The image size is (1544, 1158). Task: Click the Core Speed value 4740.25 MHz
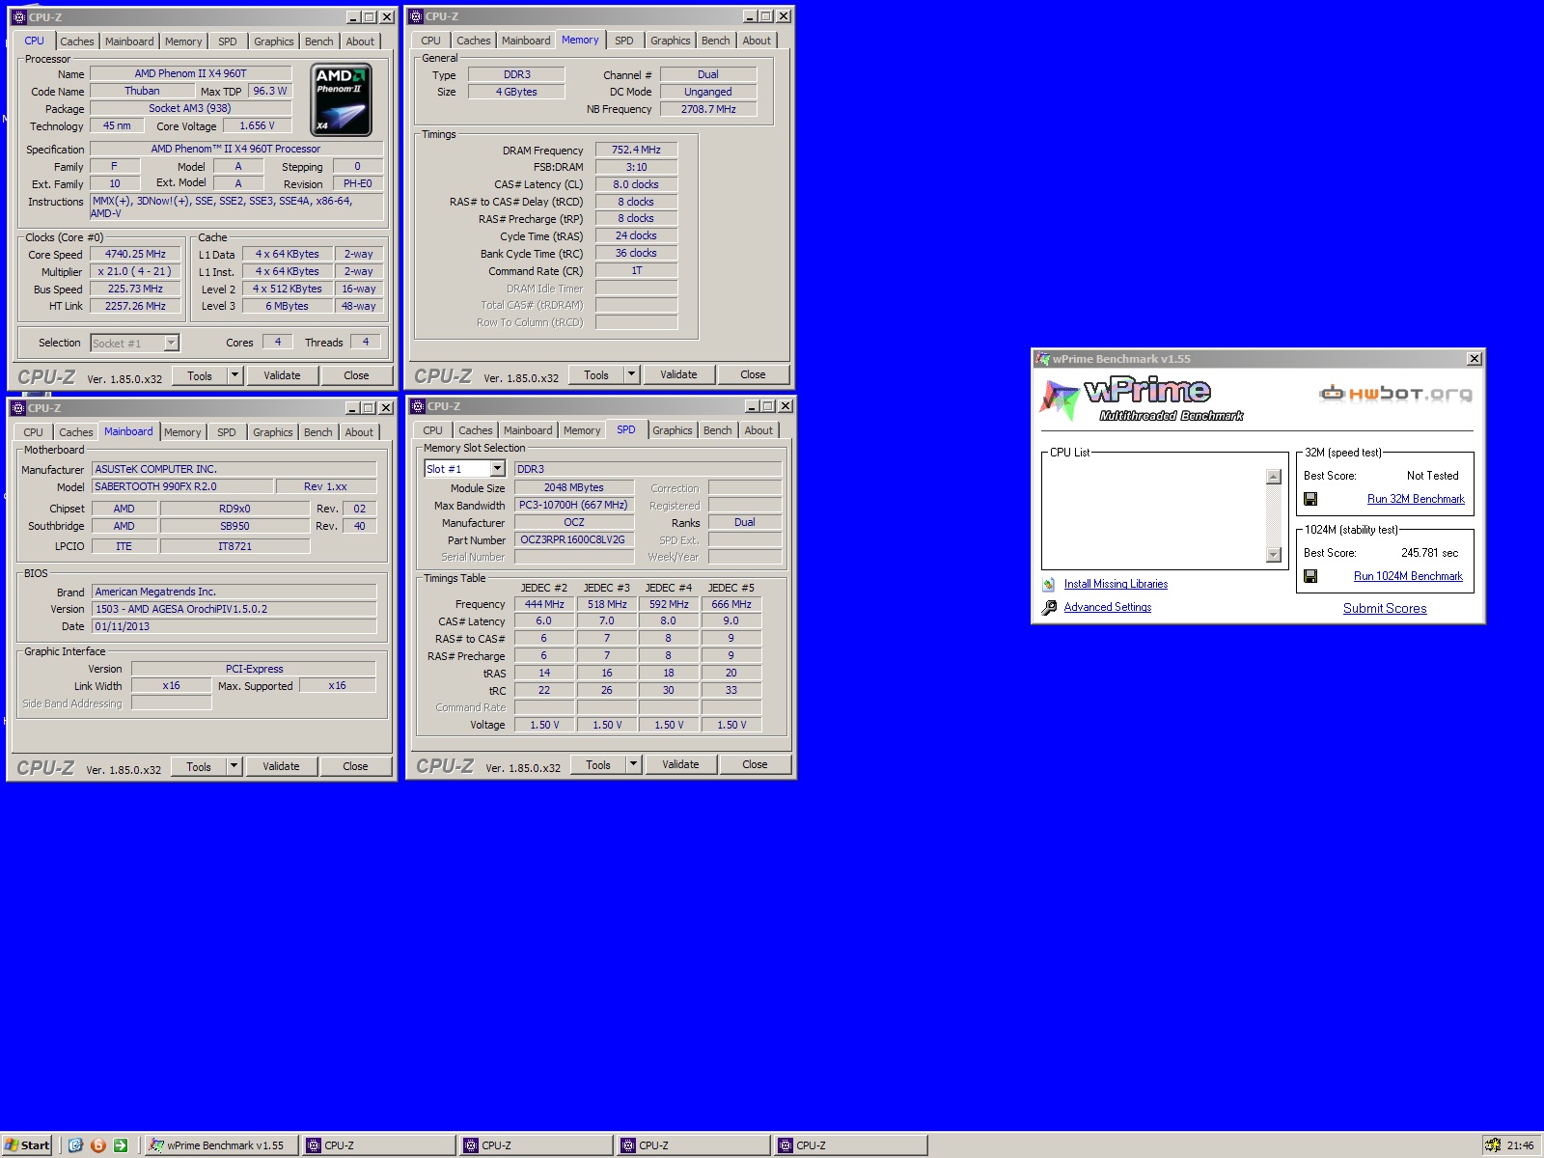coord(135,254)
